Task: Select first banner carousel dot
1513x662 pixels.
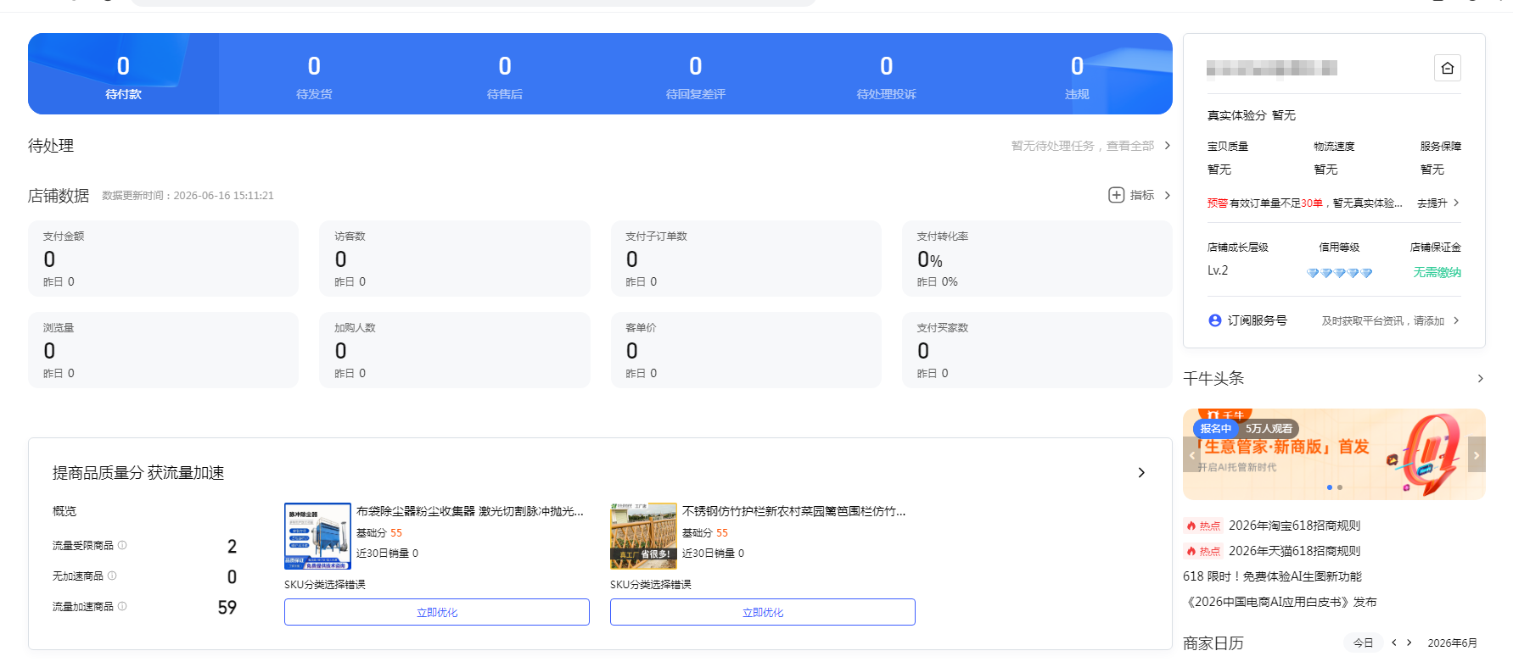Action: coord(1329,487)
